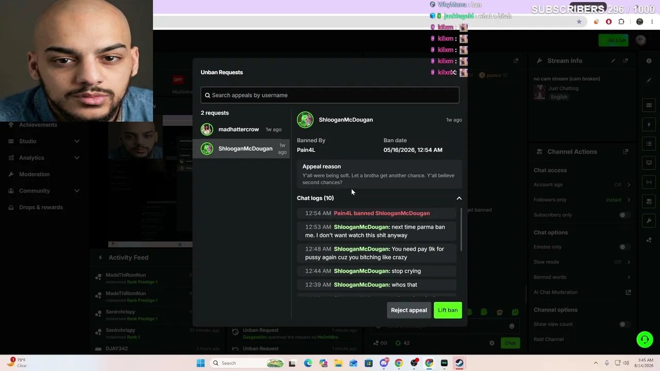Image resolution: width=660 pixels, height=371 pixels.
Task: Click the Windows taskbar search box
Action: point(247,363)
